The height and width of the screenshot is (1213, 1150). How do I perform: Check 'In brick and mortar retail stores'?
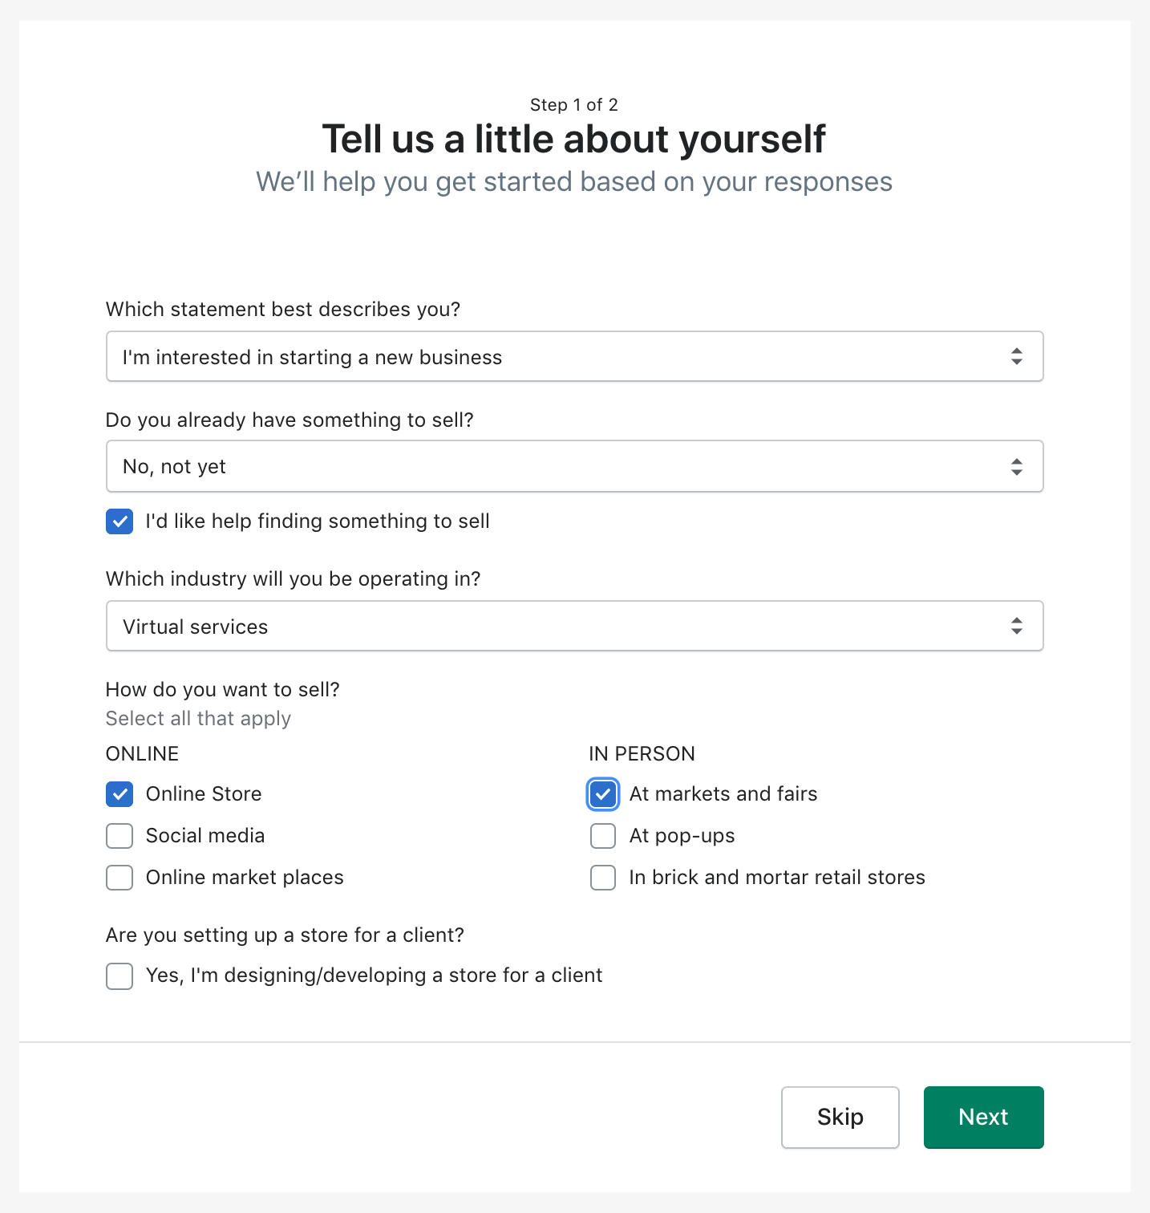click(602, 878)
